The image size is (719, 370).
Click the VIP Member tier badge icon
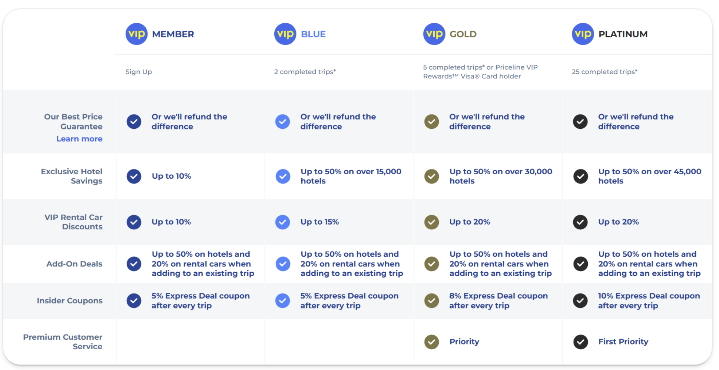136,34
